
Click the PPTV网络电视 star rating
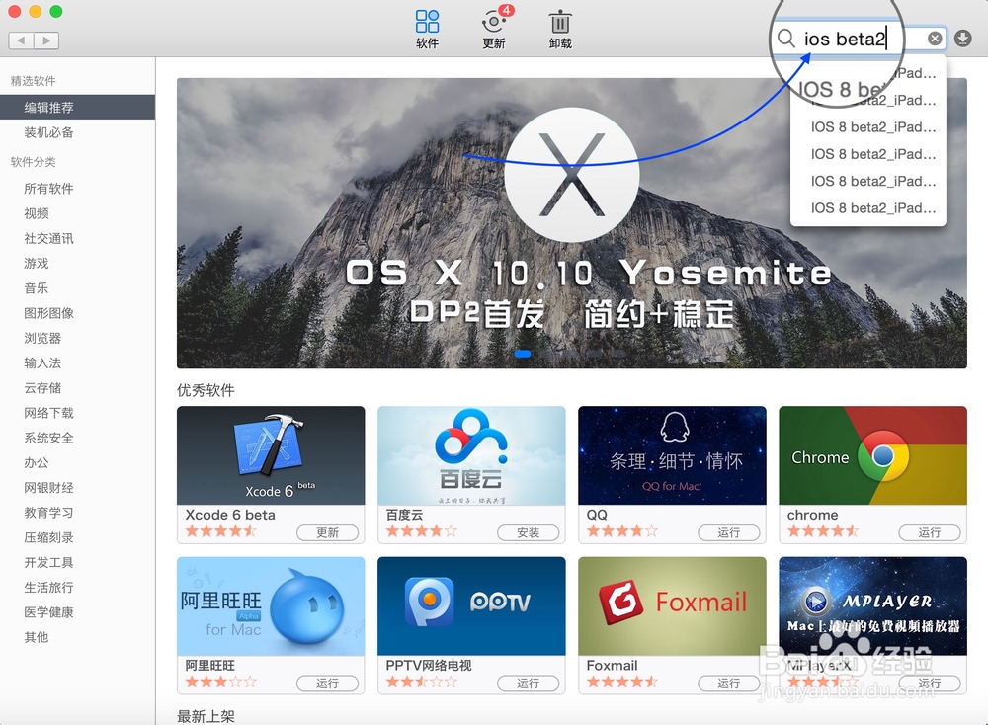pyautogui.click(x=422, y=682)
